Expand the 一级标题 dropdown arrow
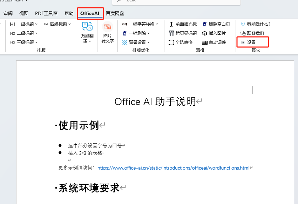 pos(36,24)
